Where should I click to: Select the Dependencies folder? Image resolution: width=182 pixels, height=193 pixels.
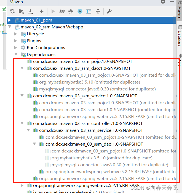coord(41,55)
